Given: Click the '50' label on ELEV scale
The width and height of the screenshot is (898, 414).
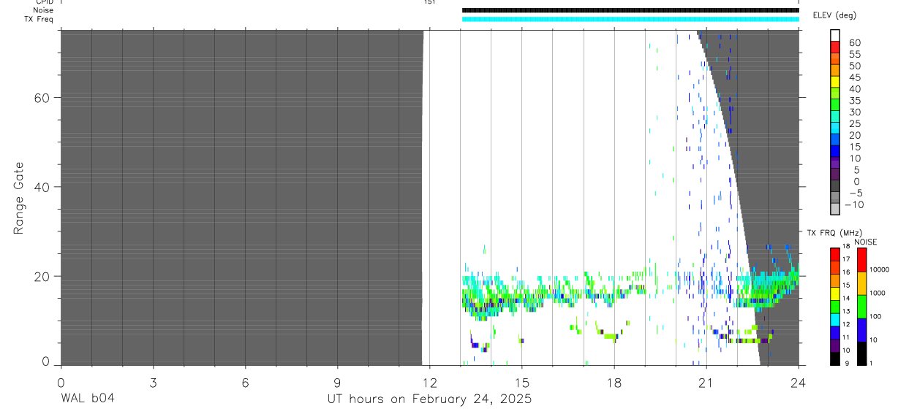Looking at the screenshot, I should point(855,66).
